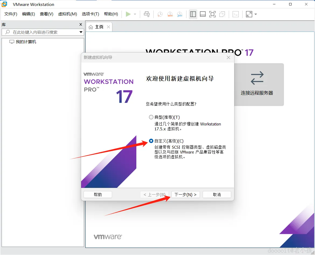Open the snapshot manager icon

coord(180,14)
